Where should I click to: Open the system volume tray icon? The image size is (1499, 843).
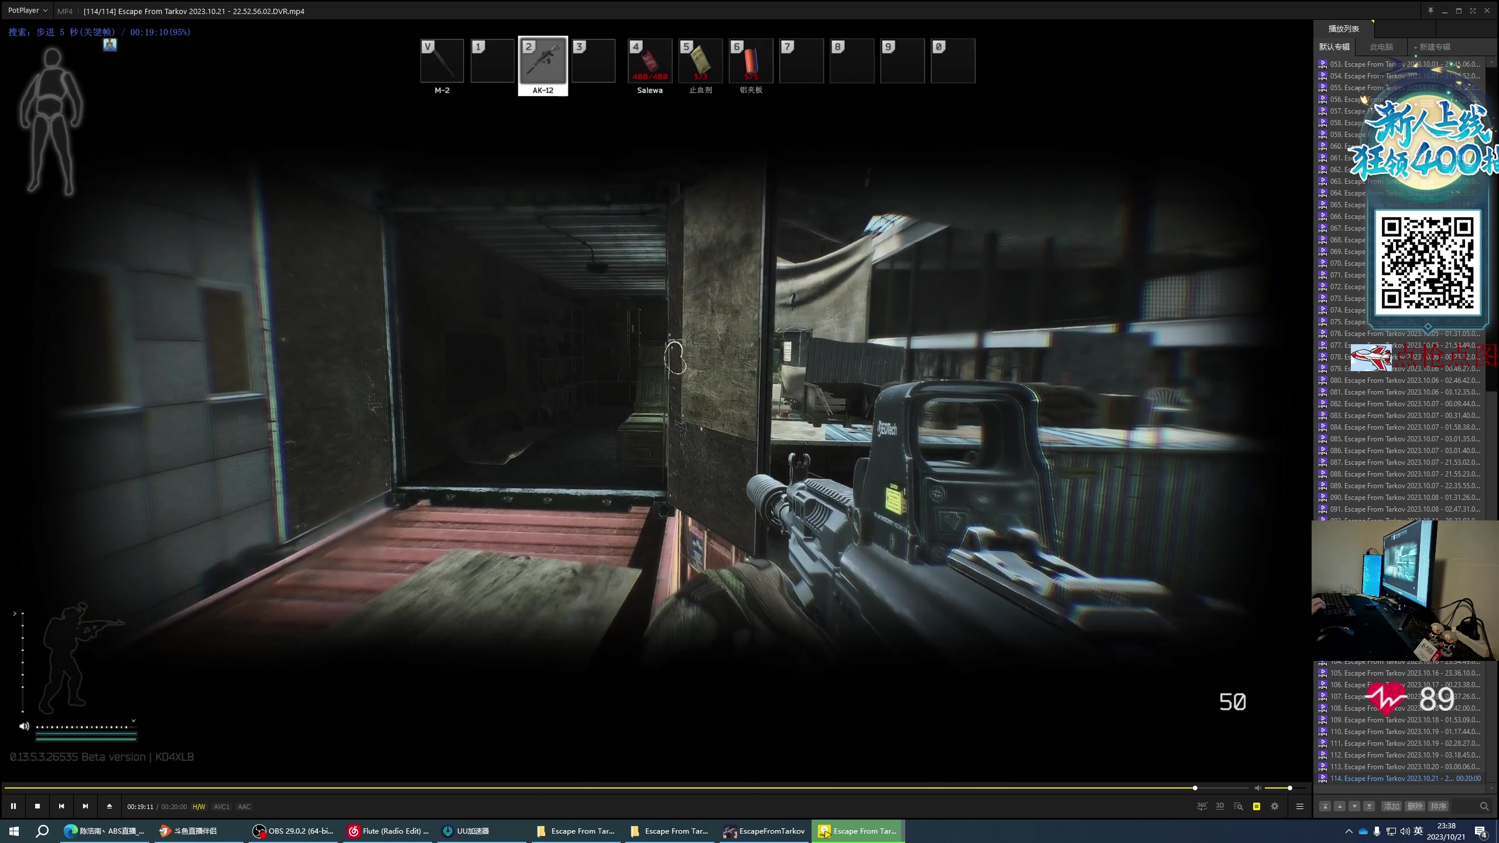[1405, 831]
